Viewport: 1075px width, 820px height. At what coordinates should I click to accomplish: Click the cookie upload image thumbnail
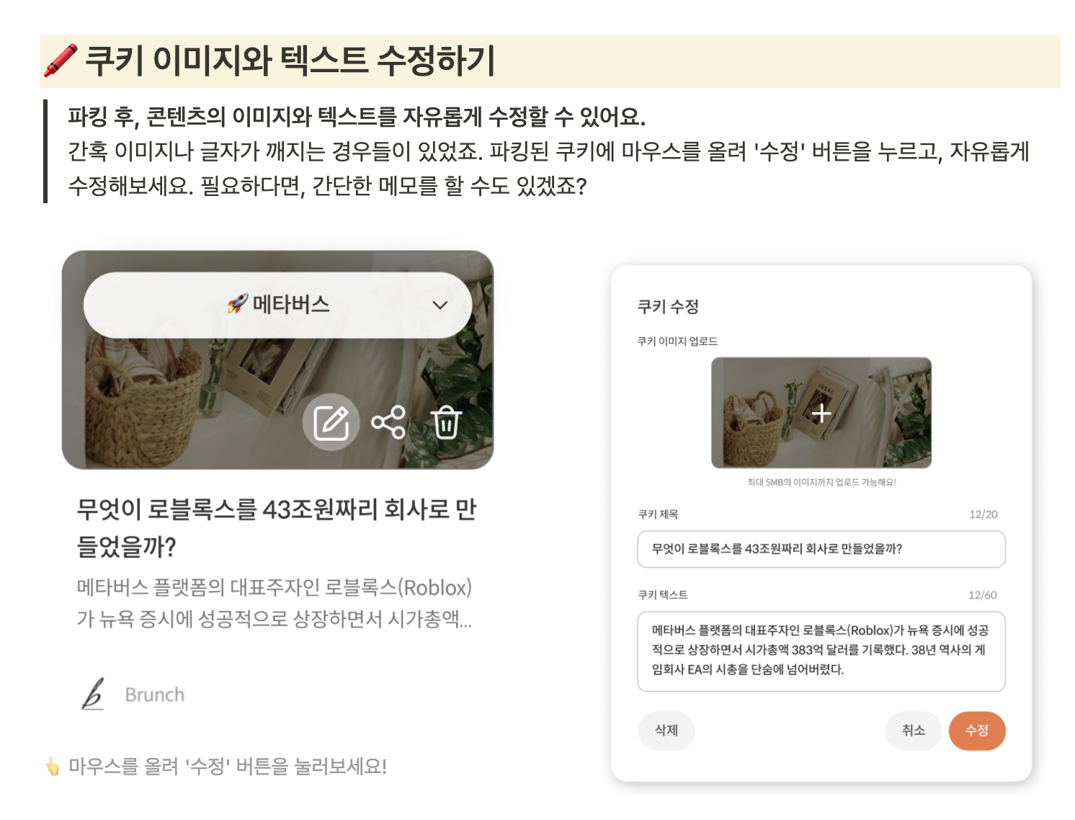tap(821, 413)
